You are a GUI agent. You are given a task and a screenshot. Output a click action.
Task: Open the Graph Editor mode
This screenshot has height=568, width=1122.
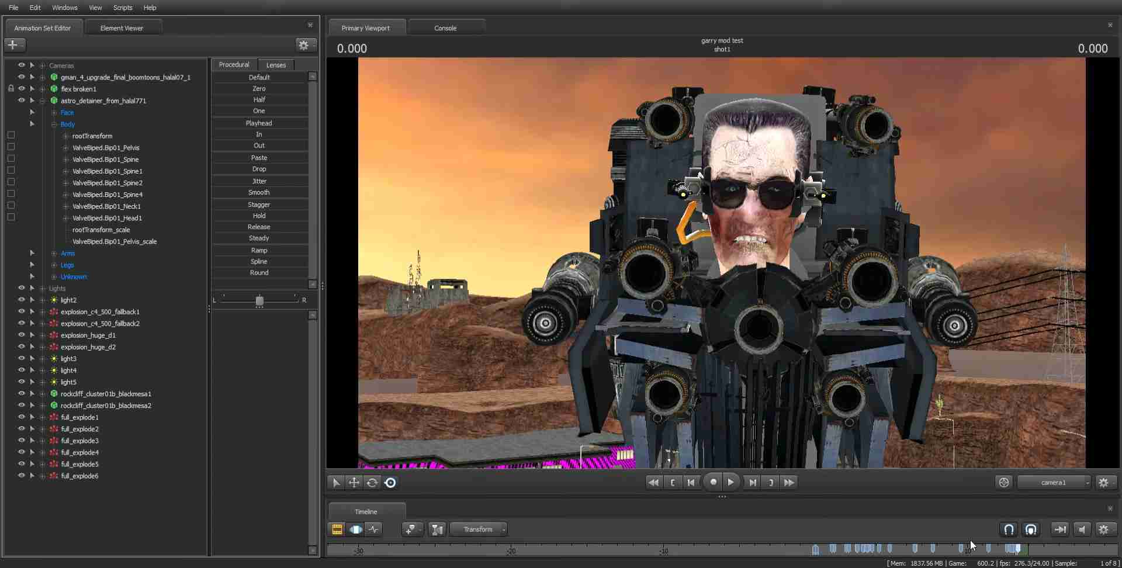pos(374,529)
